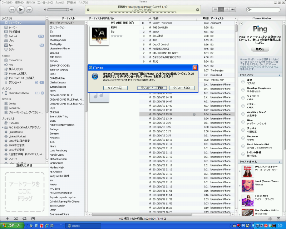Uncheck NATIVE DANCE checkbox

(x=150, y=49)
